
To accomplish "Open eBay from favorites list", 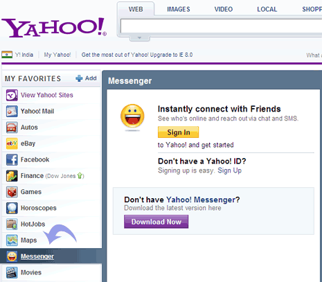I will (28, 143).
